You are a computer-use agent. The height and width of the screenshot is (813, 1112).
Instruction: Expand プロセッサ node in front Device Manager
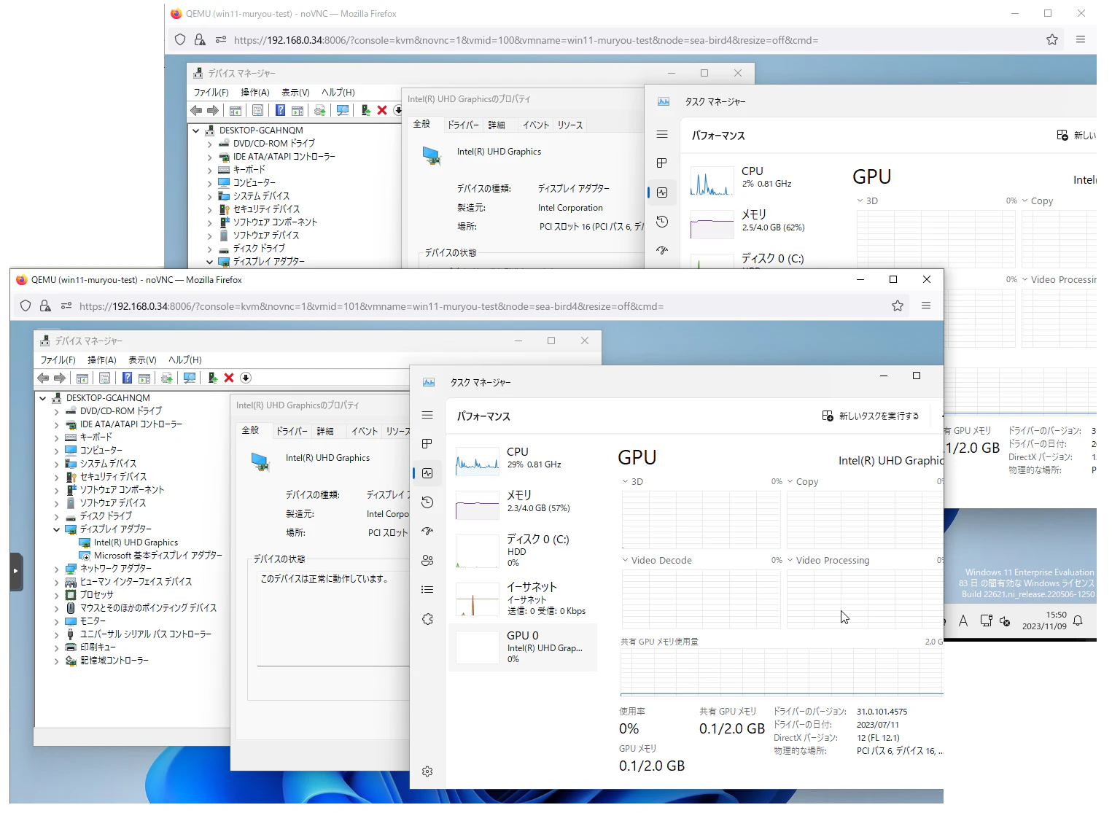[x=56, y=595]
